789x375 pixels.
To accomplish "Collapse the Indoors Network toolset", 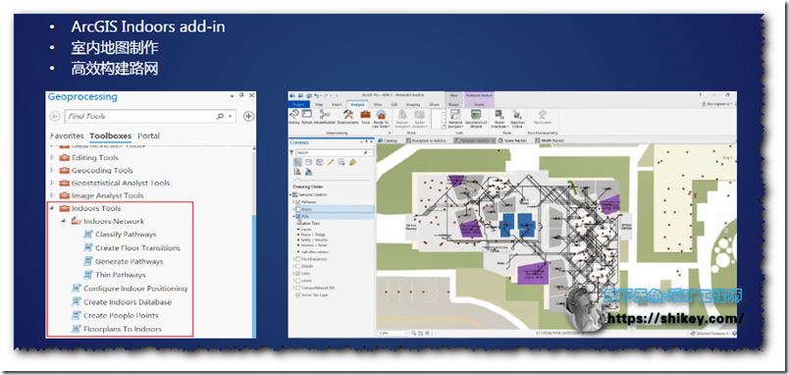I will (64, 222).
